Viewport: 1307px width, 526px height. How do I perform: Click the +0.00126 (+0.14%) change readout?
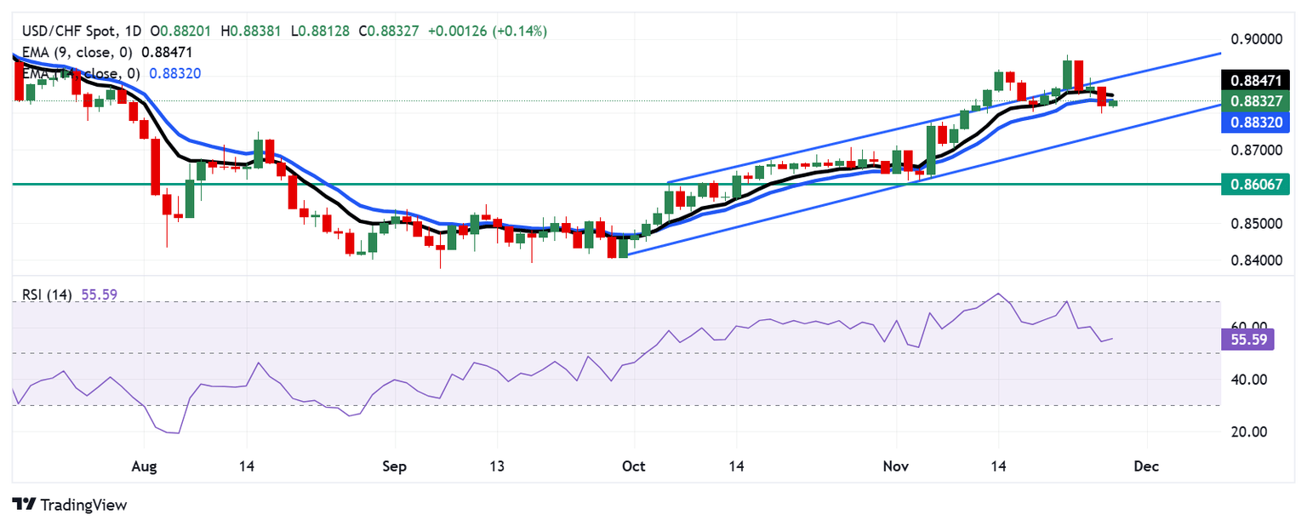tap(487, 31)
